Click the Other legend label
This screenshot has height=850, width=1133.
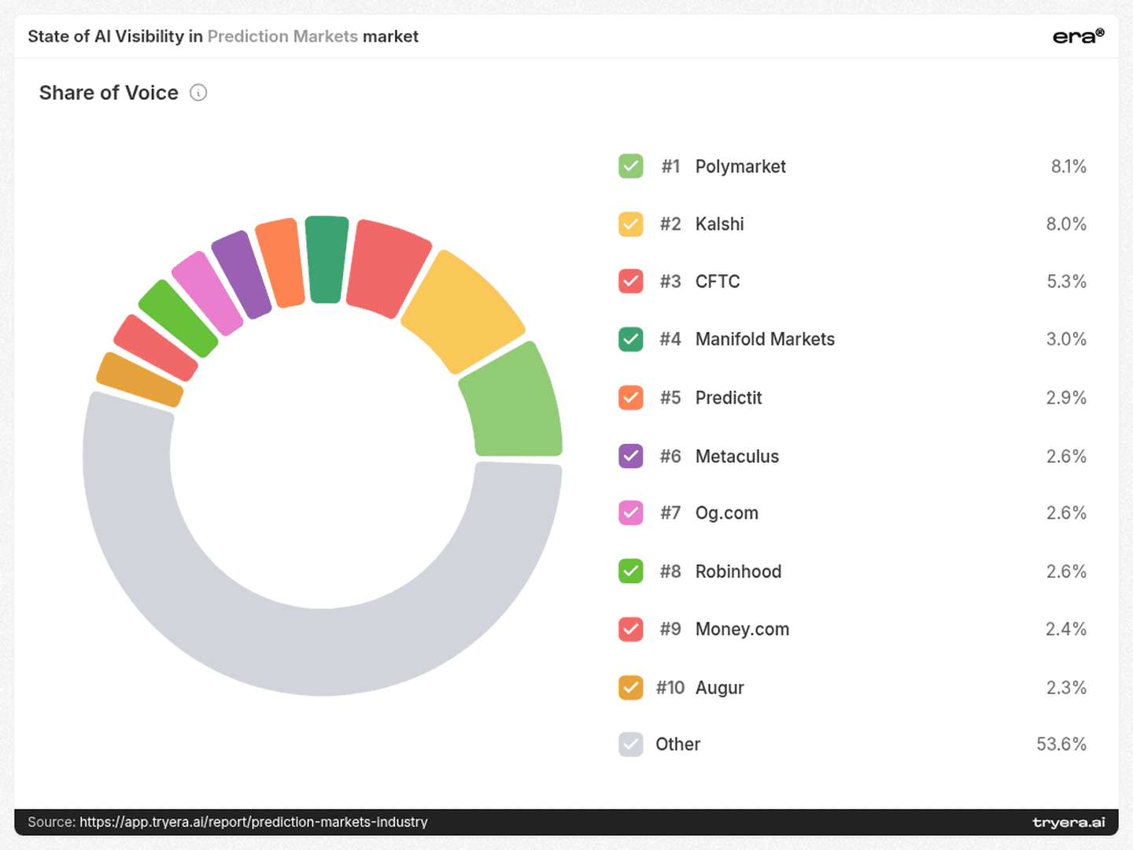[678, 745]
